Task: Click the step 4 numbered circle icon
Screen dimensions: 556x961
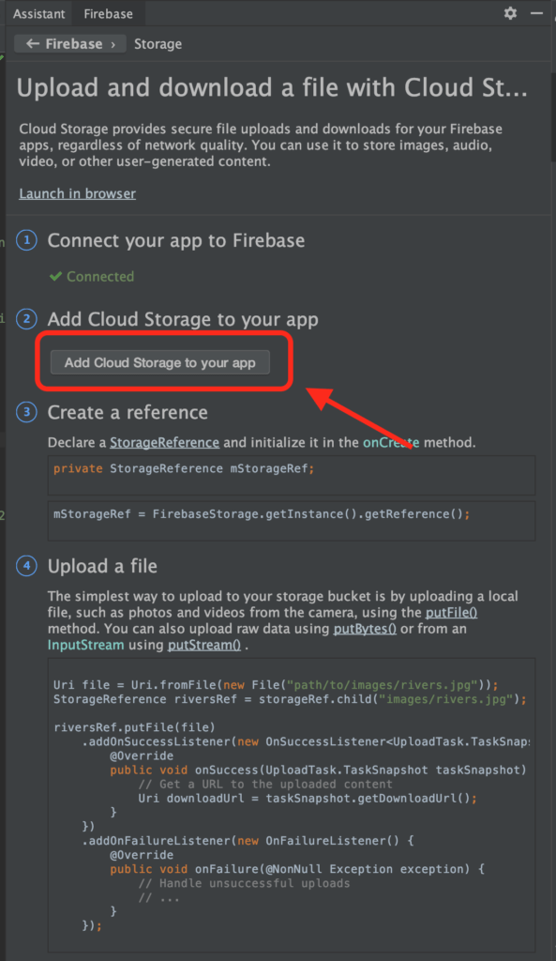Action: (25, 566)
